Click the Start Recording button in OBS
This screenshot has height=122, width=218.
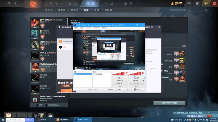(135, 81)
